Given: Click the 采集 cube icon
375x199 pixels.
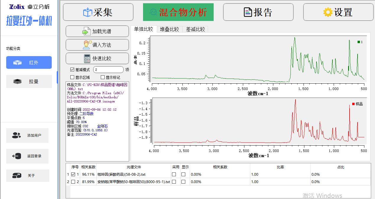Looking at the screenshot, I should [87, 12].
